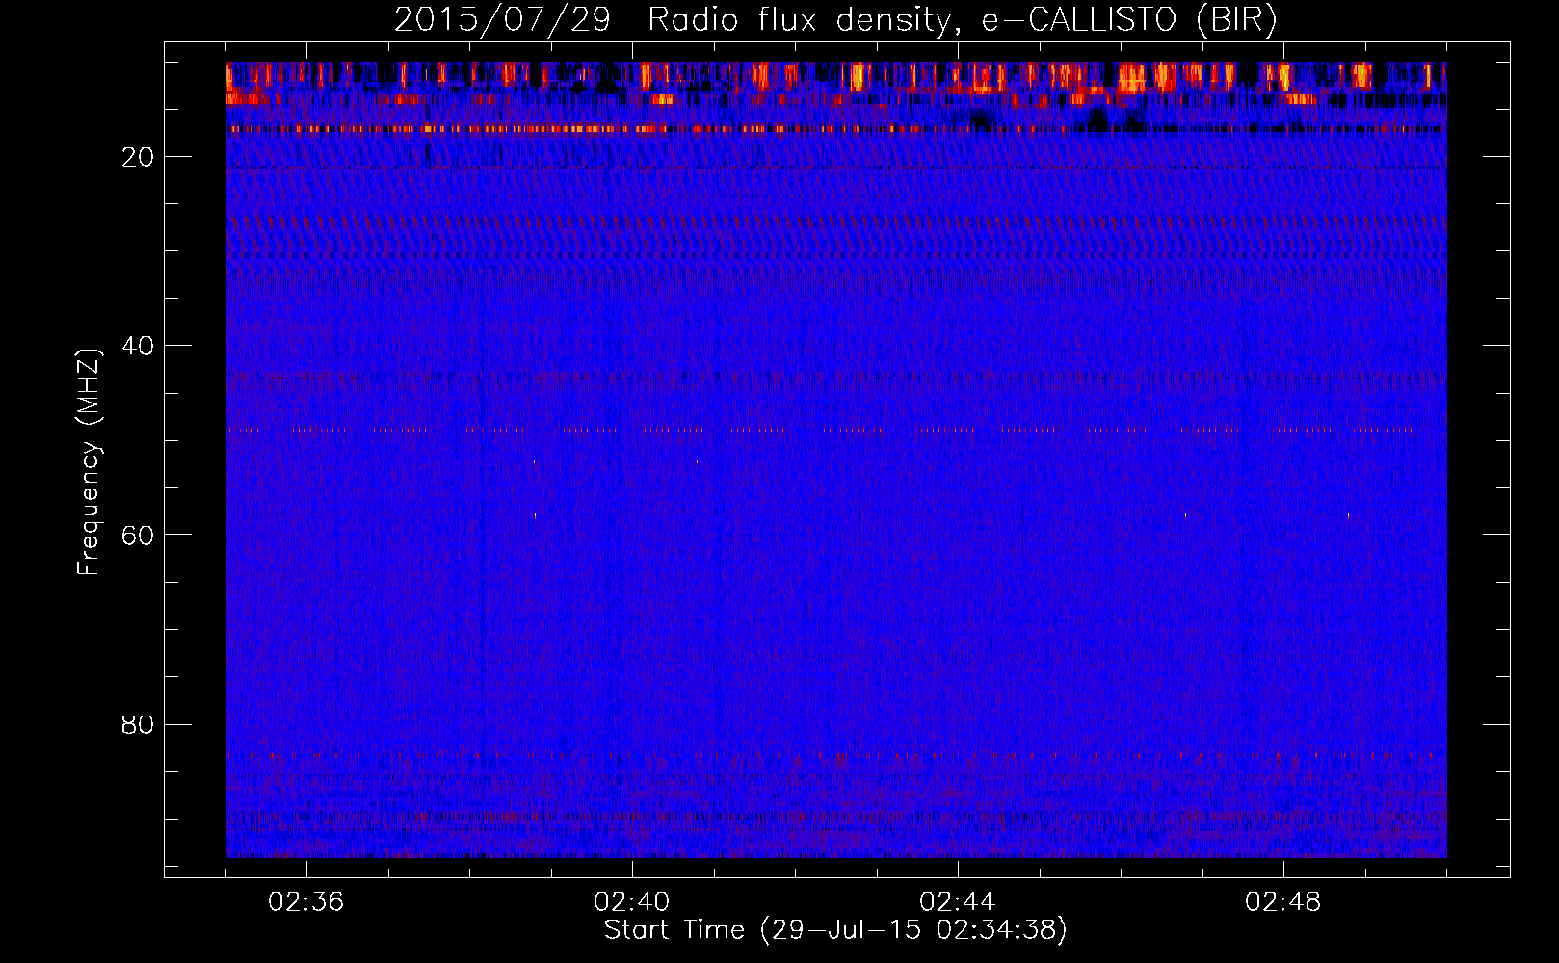Viewport: 1559px width, 963px height.
Task: Click the 60 frequency tick label
Action: pos(138,535)
